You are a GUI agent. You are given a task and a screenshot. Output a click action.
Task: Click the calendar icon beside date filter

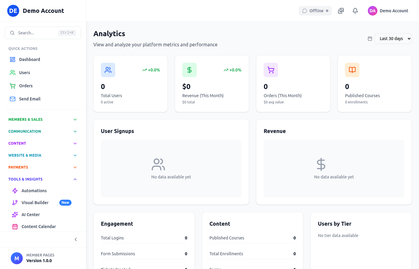pos(370,39)
